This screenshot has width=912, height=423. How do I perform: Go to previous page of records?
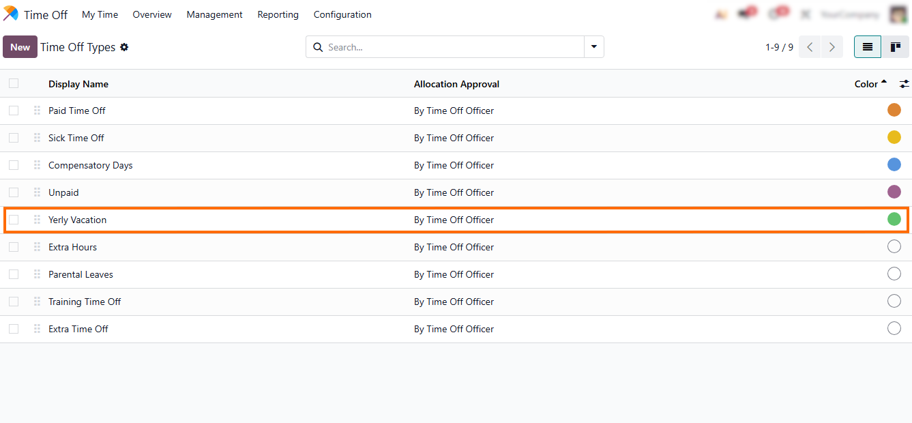[x=810, y=47]
